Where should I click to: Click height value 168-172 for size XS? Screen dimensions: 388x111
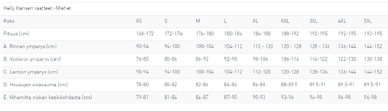click(145, 34)
